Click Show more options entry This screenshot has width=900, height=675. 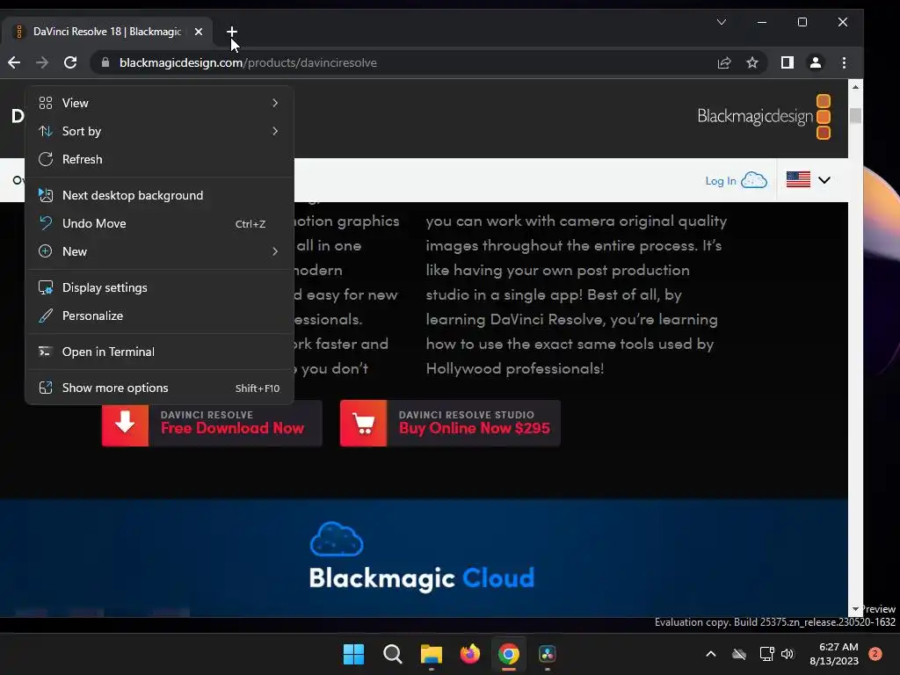click(x=159, y=388)
